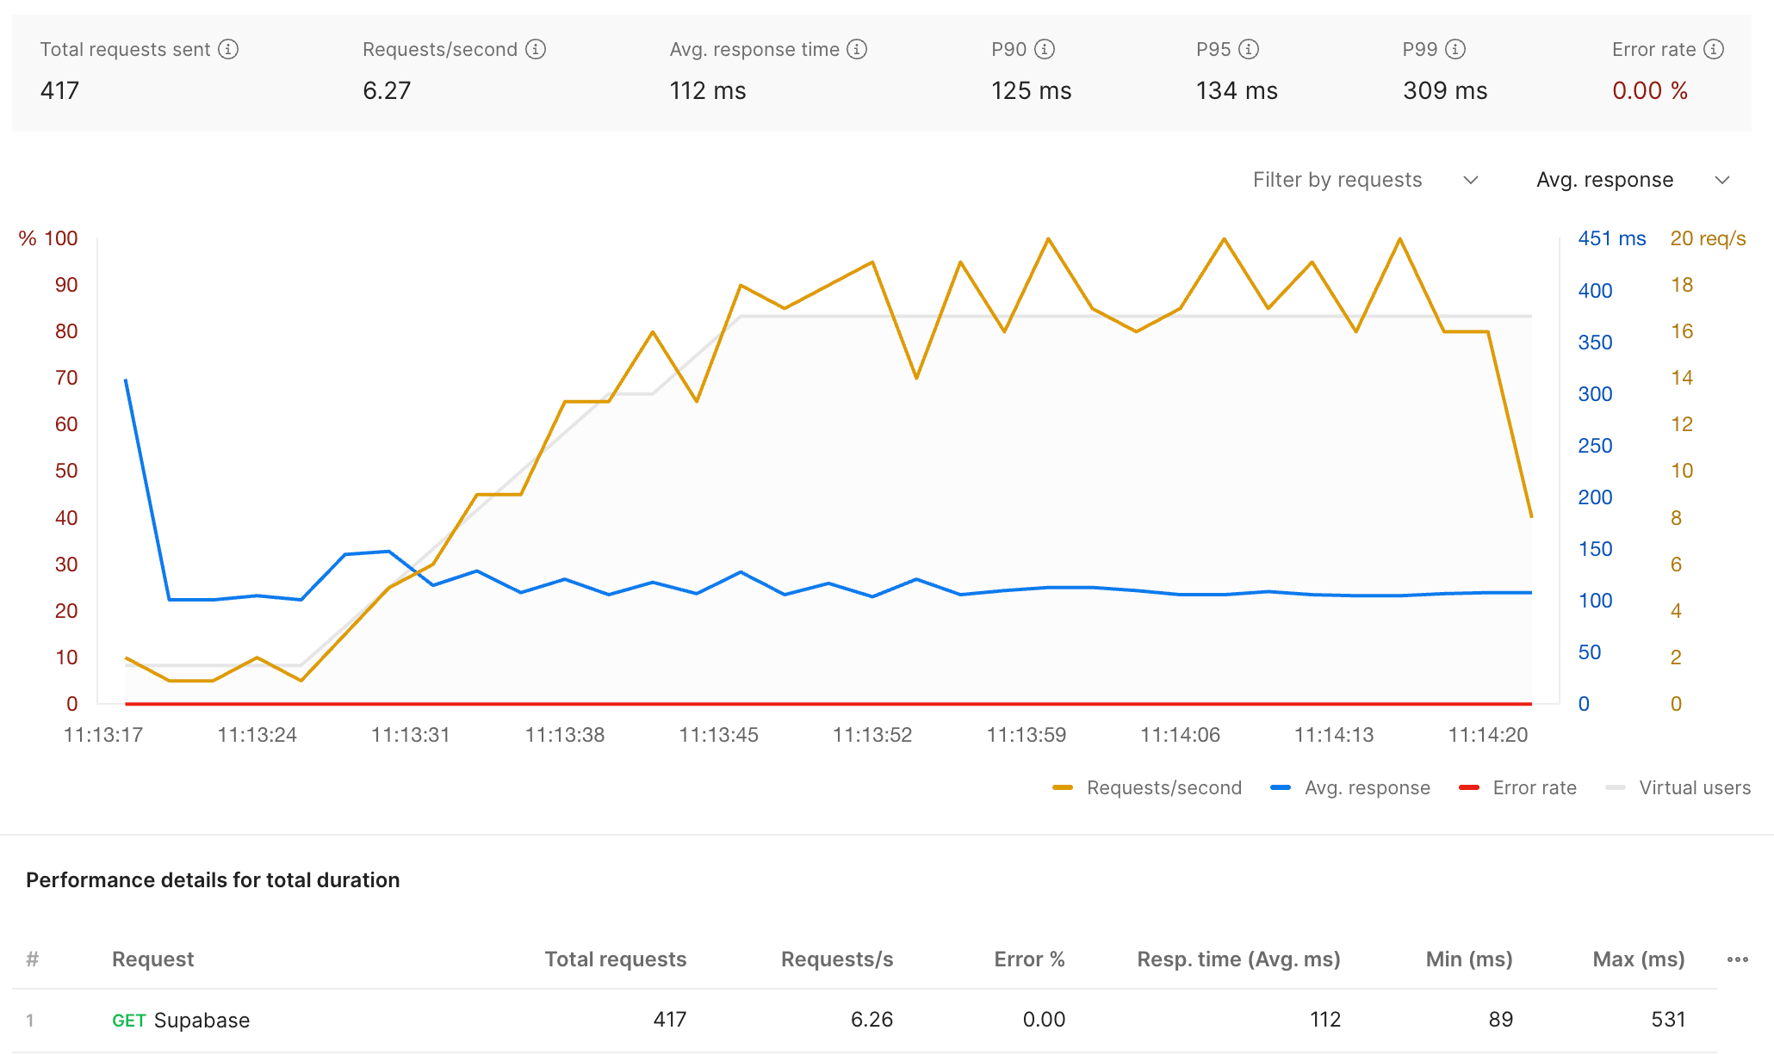Click the blue Avg. response legend swatch

tap(1281, 787)
